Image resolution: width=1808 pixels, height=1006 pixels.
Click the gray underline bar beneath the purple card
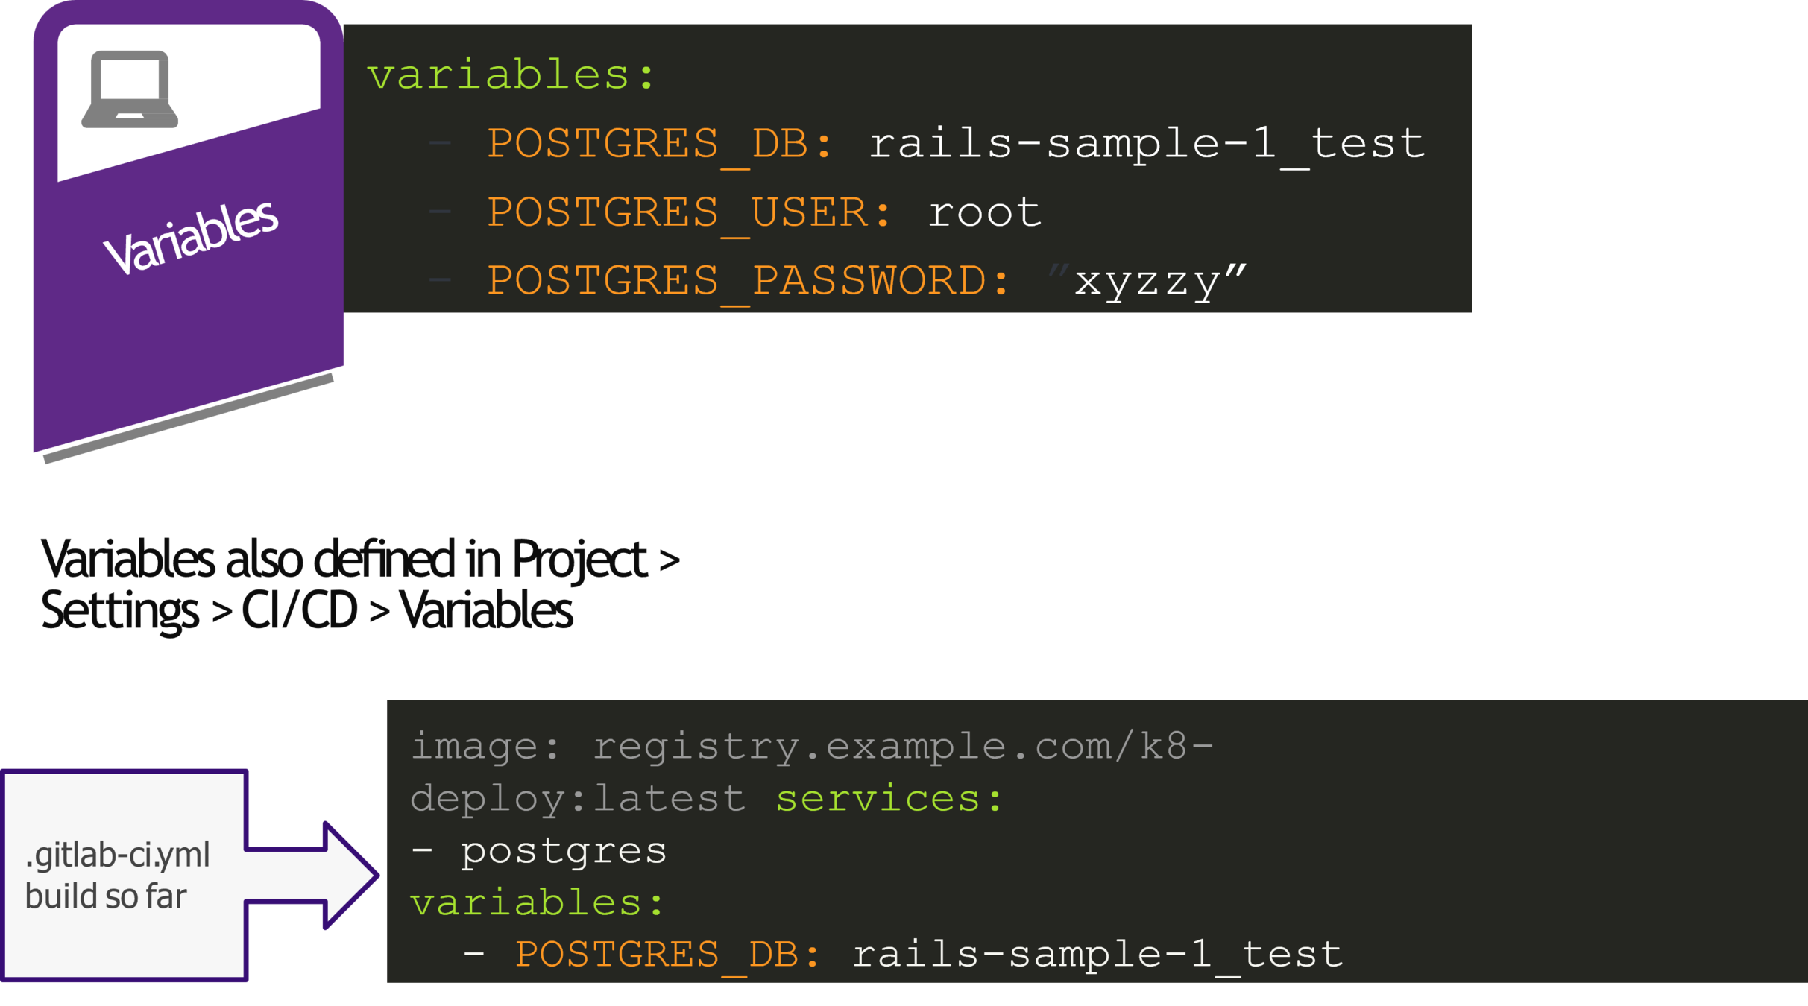click(189, 419)
